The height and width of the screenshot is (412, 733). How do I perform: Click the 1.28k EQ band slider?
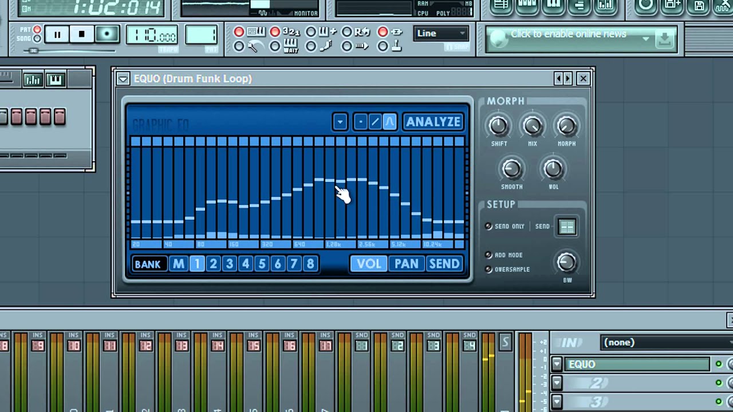330,193
